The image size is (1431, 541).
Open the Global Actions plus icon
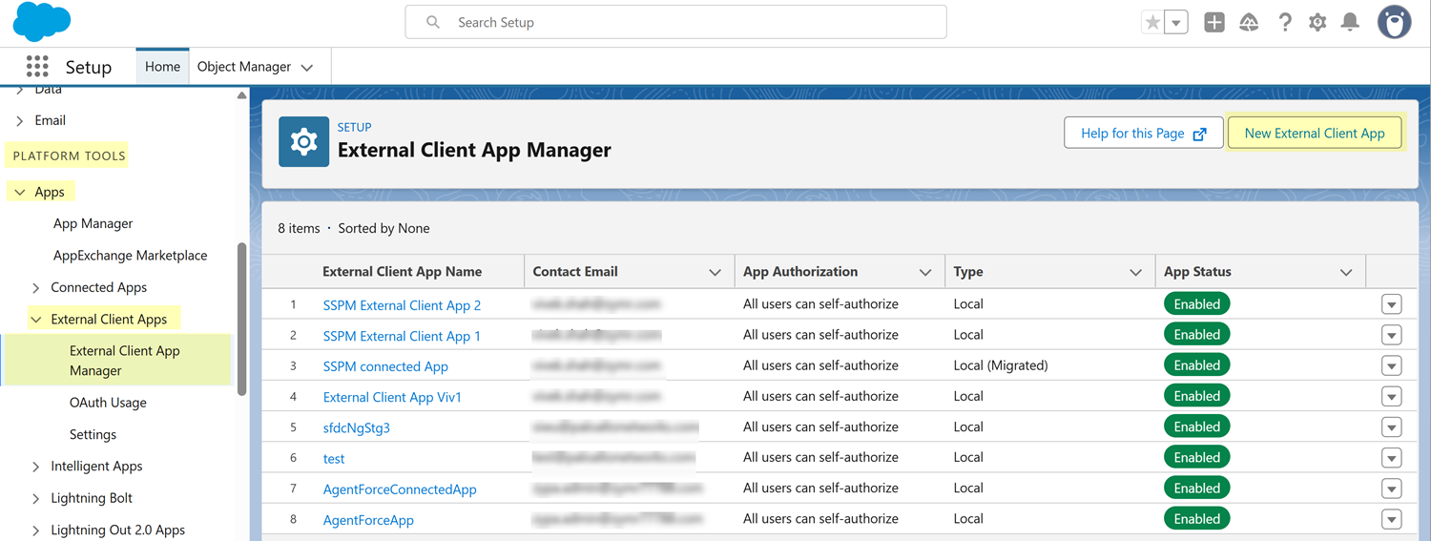[x=1213, y=23]
